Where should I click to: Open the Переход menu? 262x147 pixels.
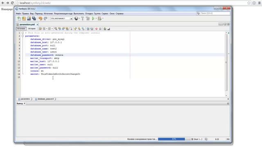pyautogui.click(x=38, y=13)
